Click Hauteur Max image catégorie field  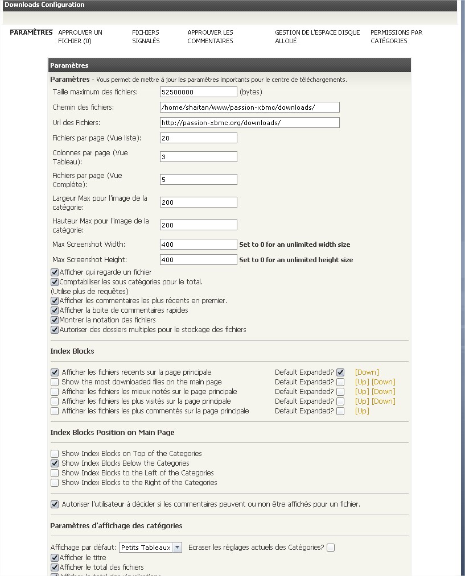pos(199,225)
